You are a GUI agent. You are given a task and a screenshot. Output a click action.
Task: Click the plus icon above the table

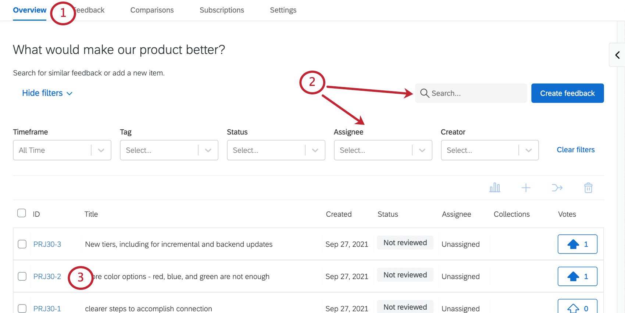click(x=526, y=188)
